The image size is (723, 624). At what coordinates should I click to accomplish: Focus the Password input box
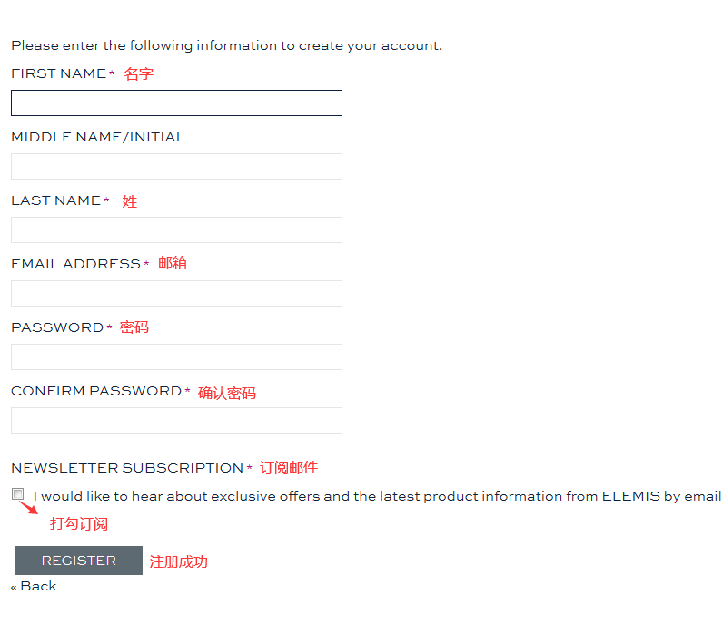click(176, 356)
